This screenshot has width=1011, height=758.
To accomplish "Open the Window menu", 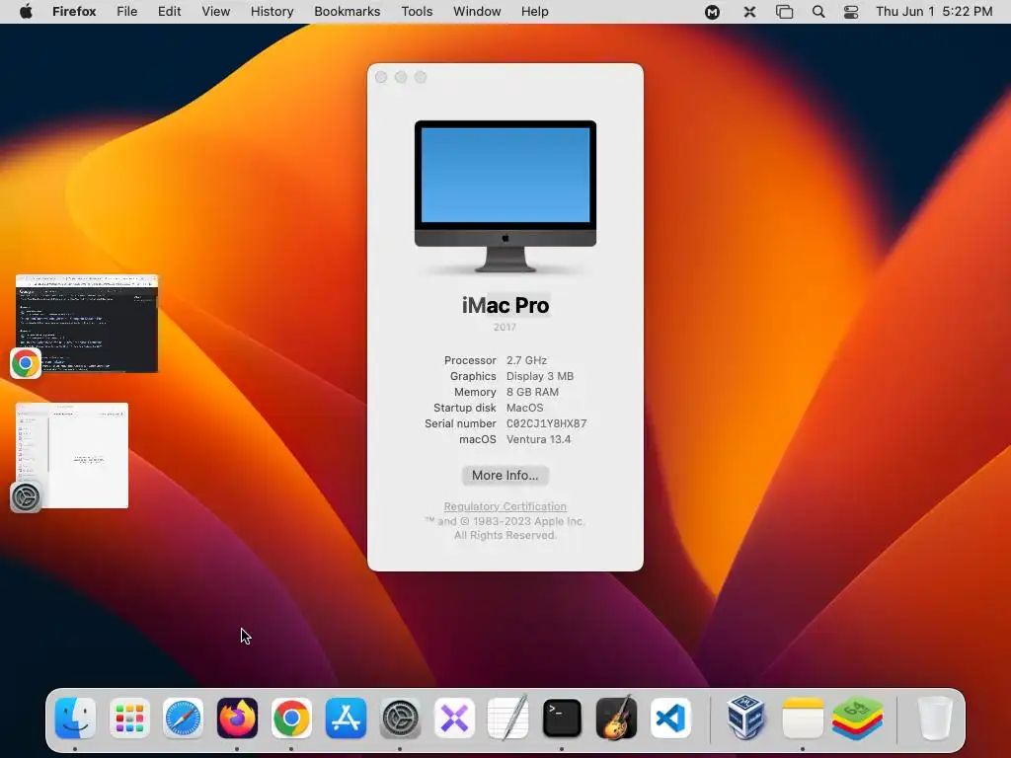I will click(x=477, y=12).
